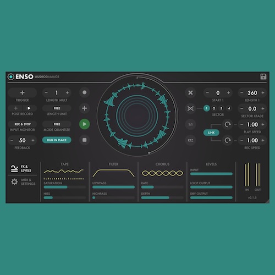Image resolution: width=275 pixels, height=275 pixels.
Task: Click the clear loop X button
Action: point(190,92)
